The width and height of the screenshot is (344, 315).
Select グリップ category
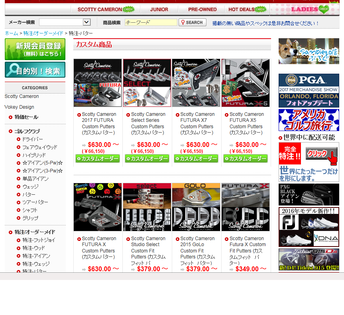click(x=30, y=218)
